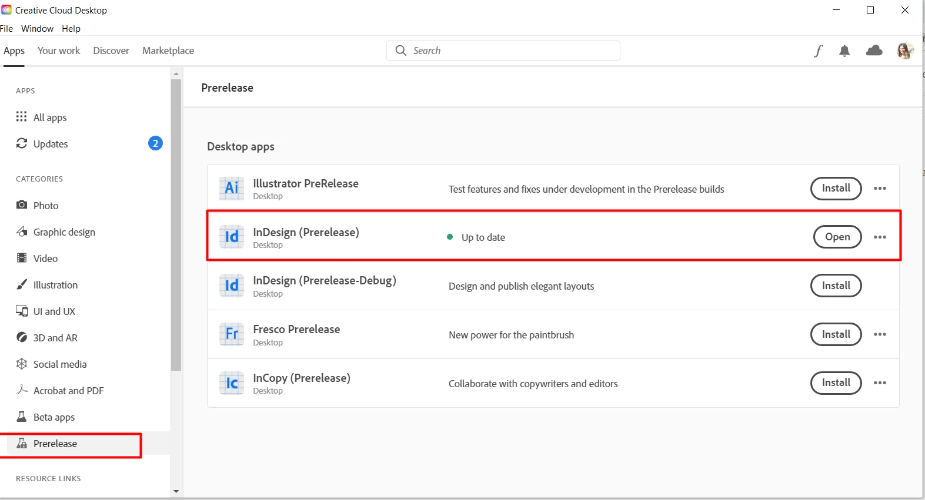The height and width of the screenshot is (500, 925).
Task: Click the 3D and AR sphere icon
Action: 22,337
